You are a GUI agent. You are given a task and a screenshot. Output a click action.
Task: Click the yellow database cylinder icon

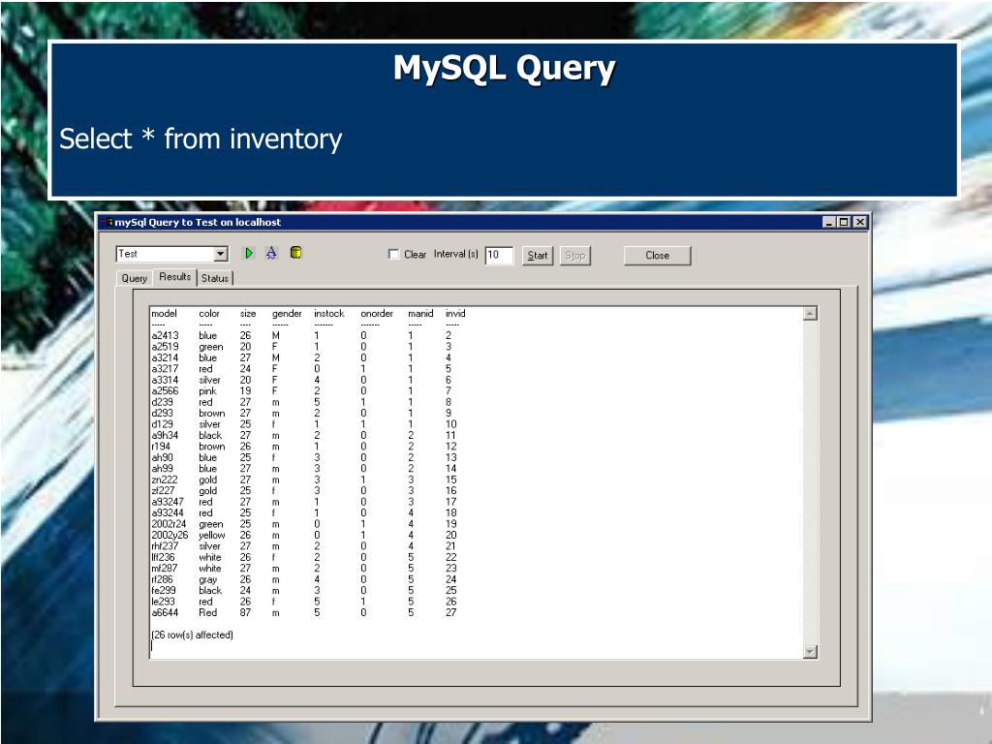click(295, 253)
